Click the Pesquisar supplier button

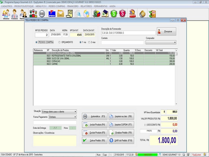[166, 31]
